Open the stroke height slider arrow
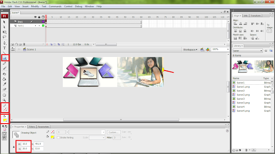Viewport: 275px width, 154px height. pyautogui.click(x=67, y=132)
